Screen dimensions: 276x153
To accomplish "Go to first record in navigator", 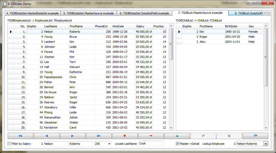I will [x=21, y=136].
